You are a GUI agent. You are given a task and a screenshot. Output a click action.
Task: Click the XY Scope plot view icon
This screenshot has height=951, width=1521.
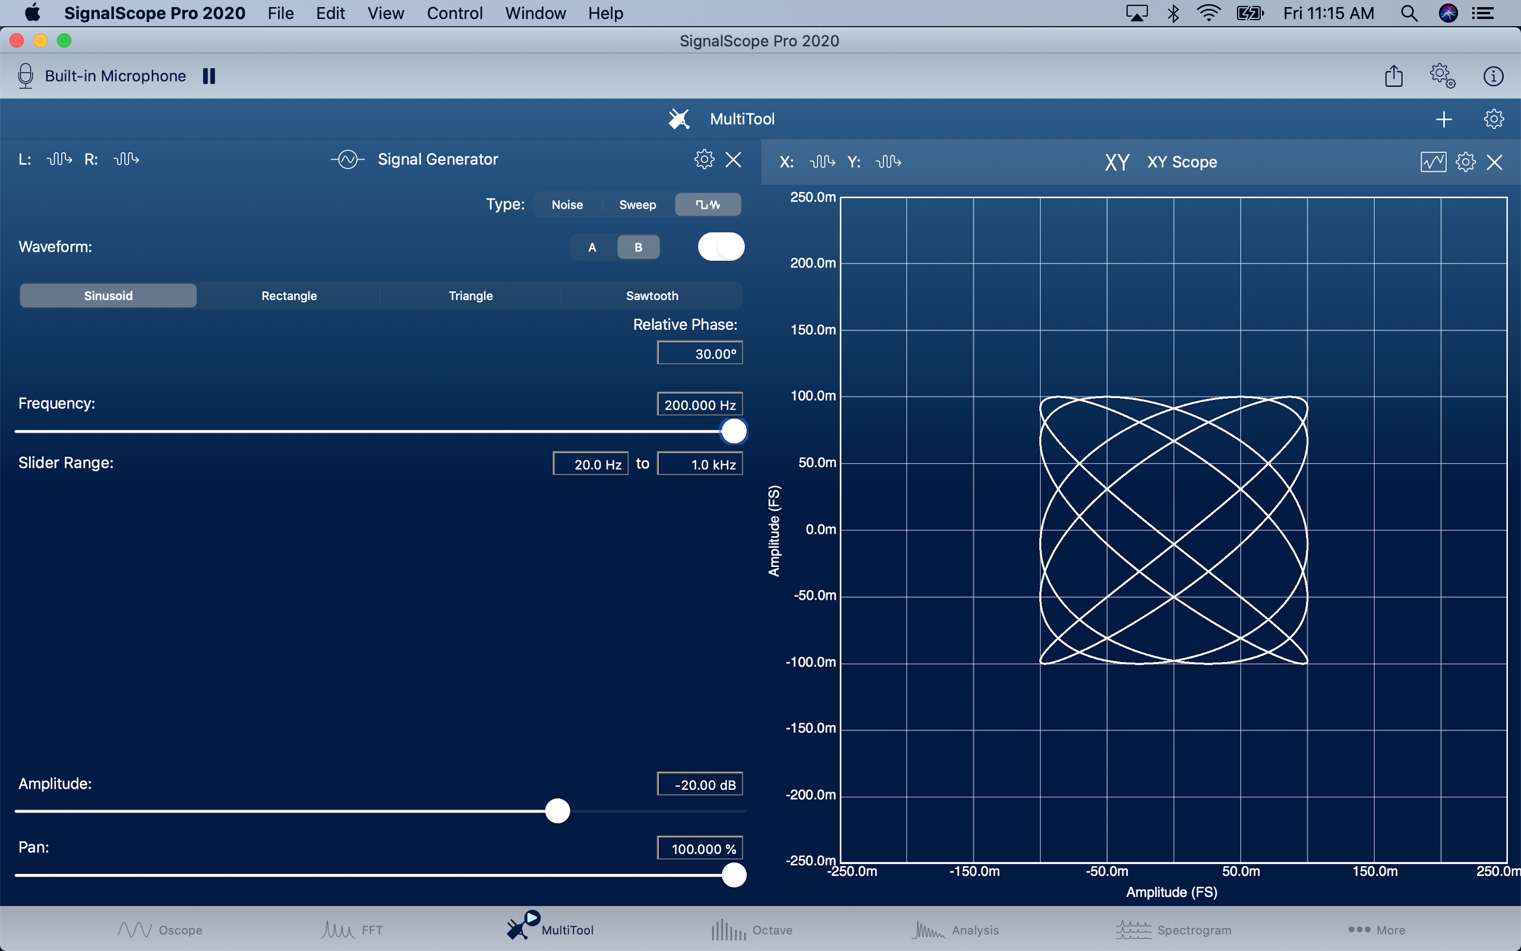[x=1432, y=162]
